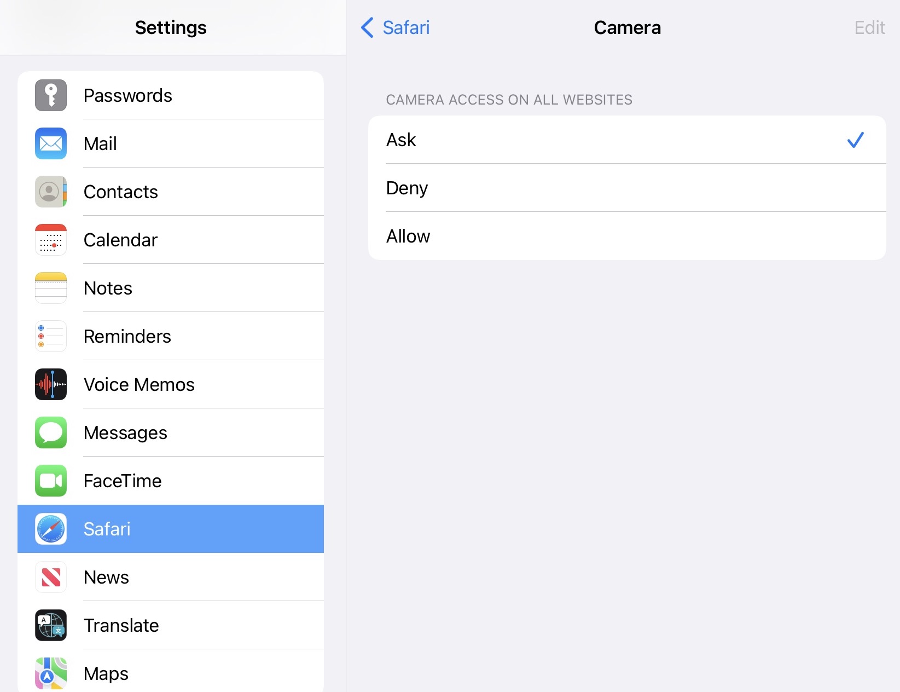Tap the Voice Memos waveform icon
Viewport: 900px width, 692px height.
pyautogui.click(x=51, y=384)
